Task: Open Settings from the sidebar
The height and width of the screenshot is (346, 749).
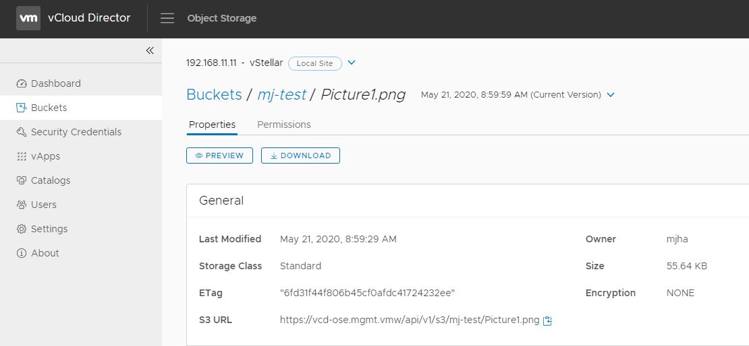Action: pos(49,229)
